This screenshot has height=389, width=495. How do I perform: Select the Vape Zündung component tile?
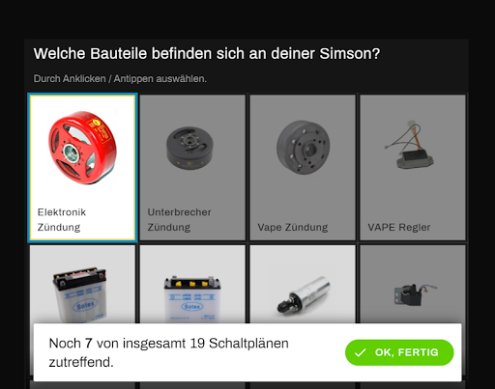point(303,167)
